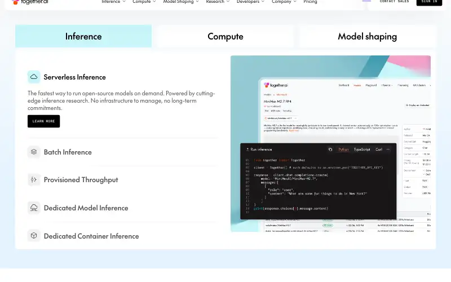The image size is (451, 282).
Task: Select the large Inference tab
Action: pyautogui.click(x=83, y=36)
